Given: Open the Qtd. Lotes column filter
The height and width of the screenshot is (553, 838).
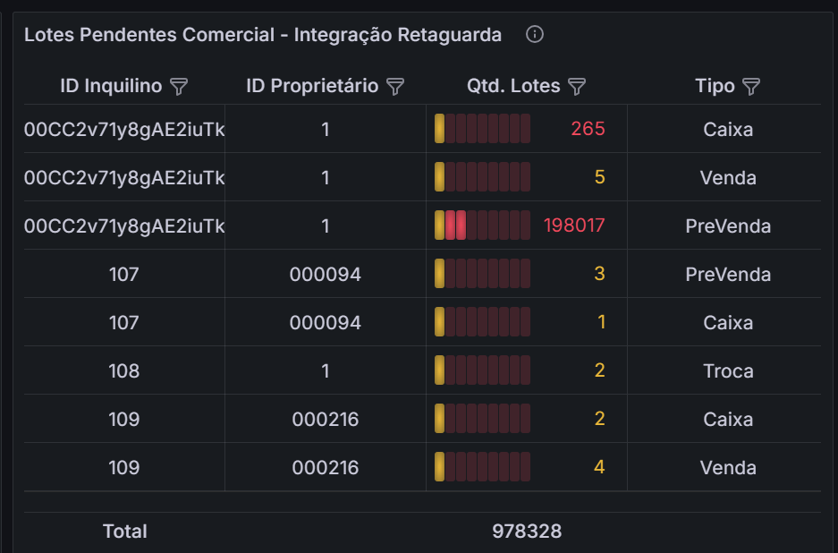Looking at the screenshot, I should pos(577,87).
